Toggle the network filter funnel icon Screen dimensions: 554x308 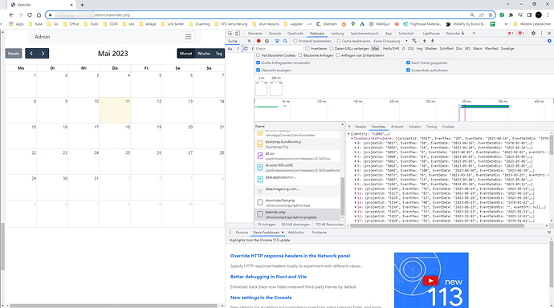click(277, 41)
